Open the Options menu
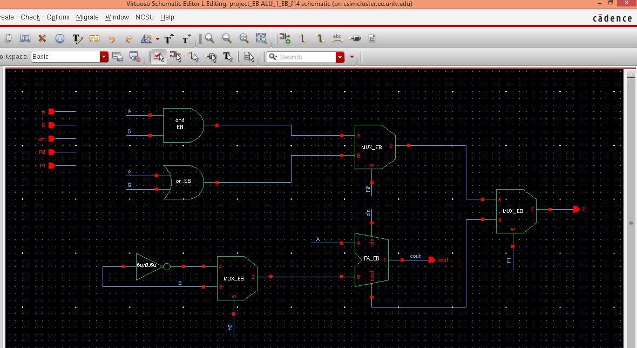637x348 pixels. [58, 17]
